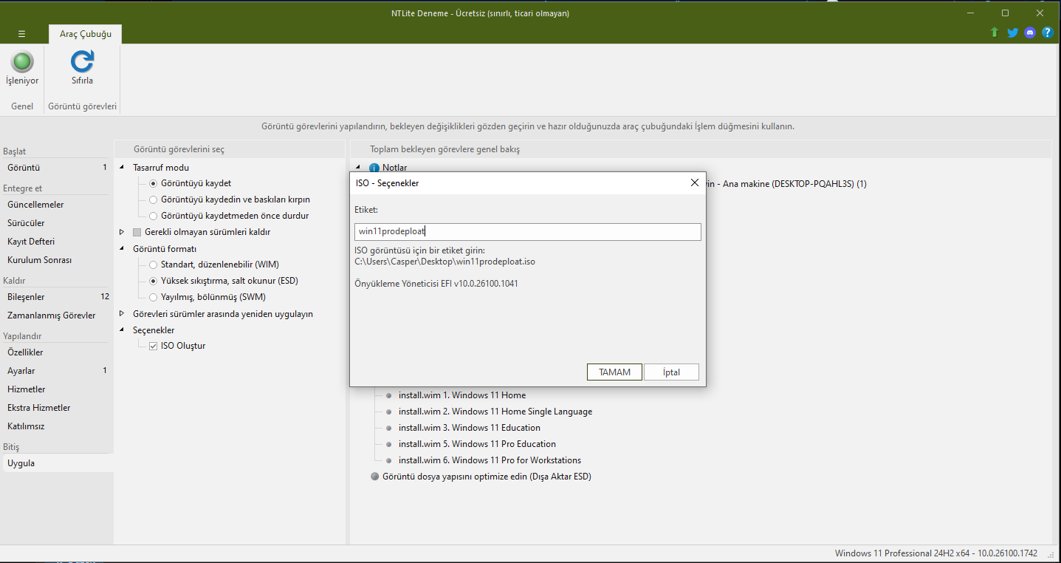Click bullet icon beside Windows 11 Home

(389, 395)
